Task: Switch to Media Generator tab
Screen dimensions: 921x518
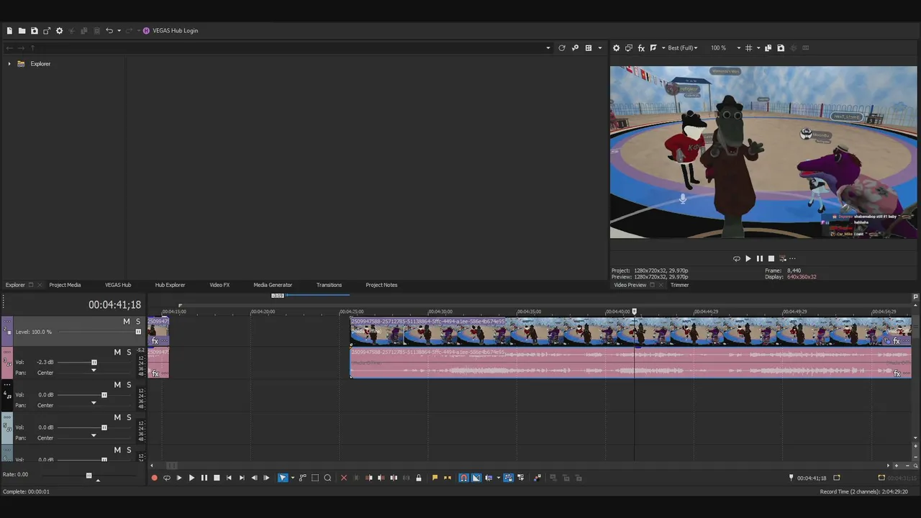Action: pyautogui.click(x=273, y=285)
